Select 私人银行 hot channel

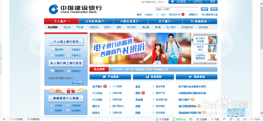171,27
